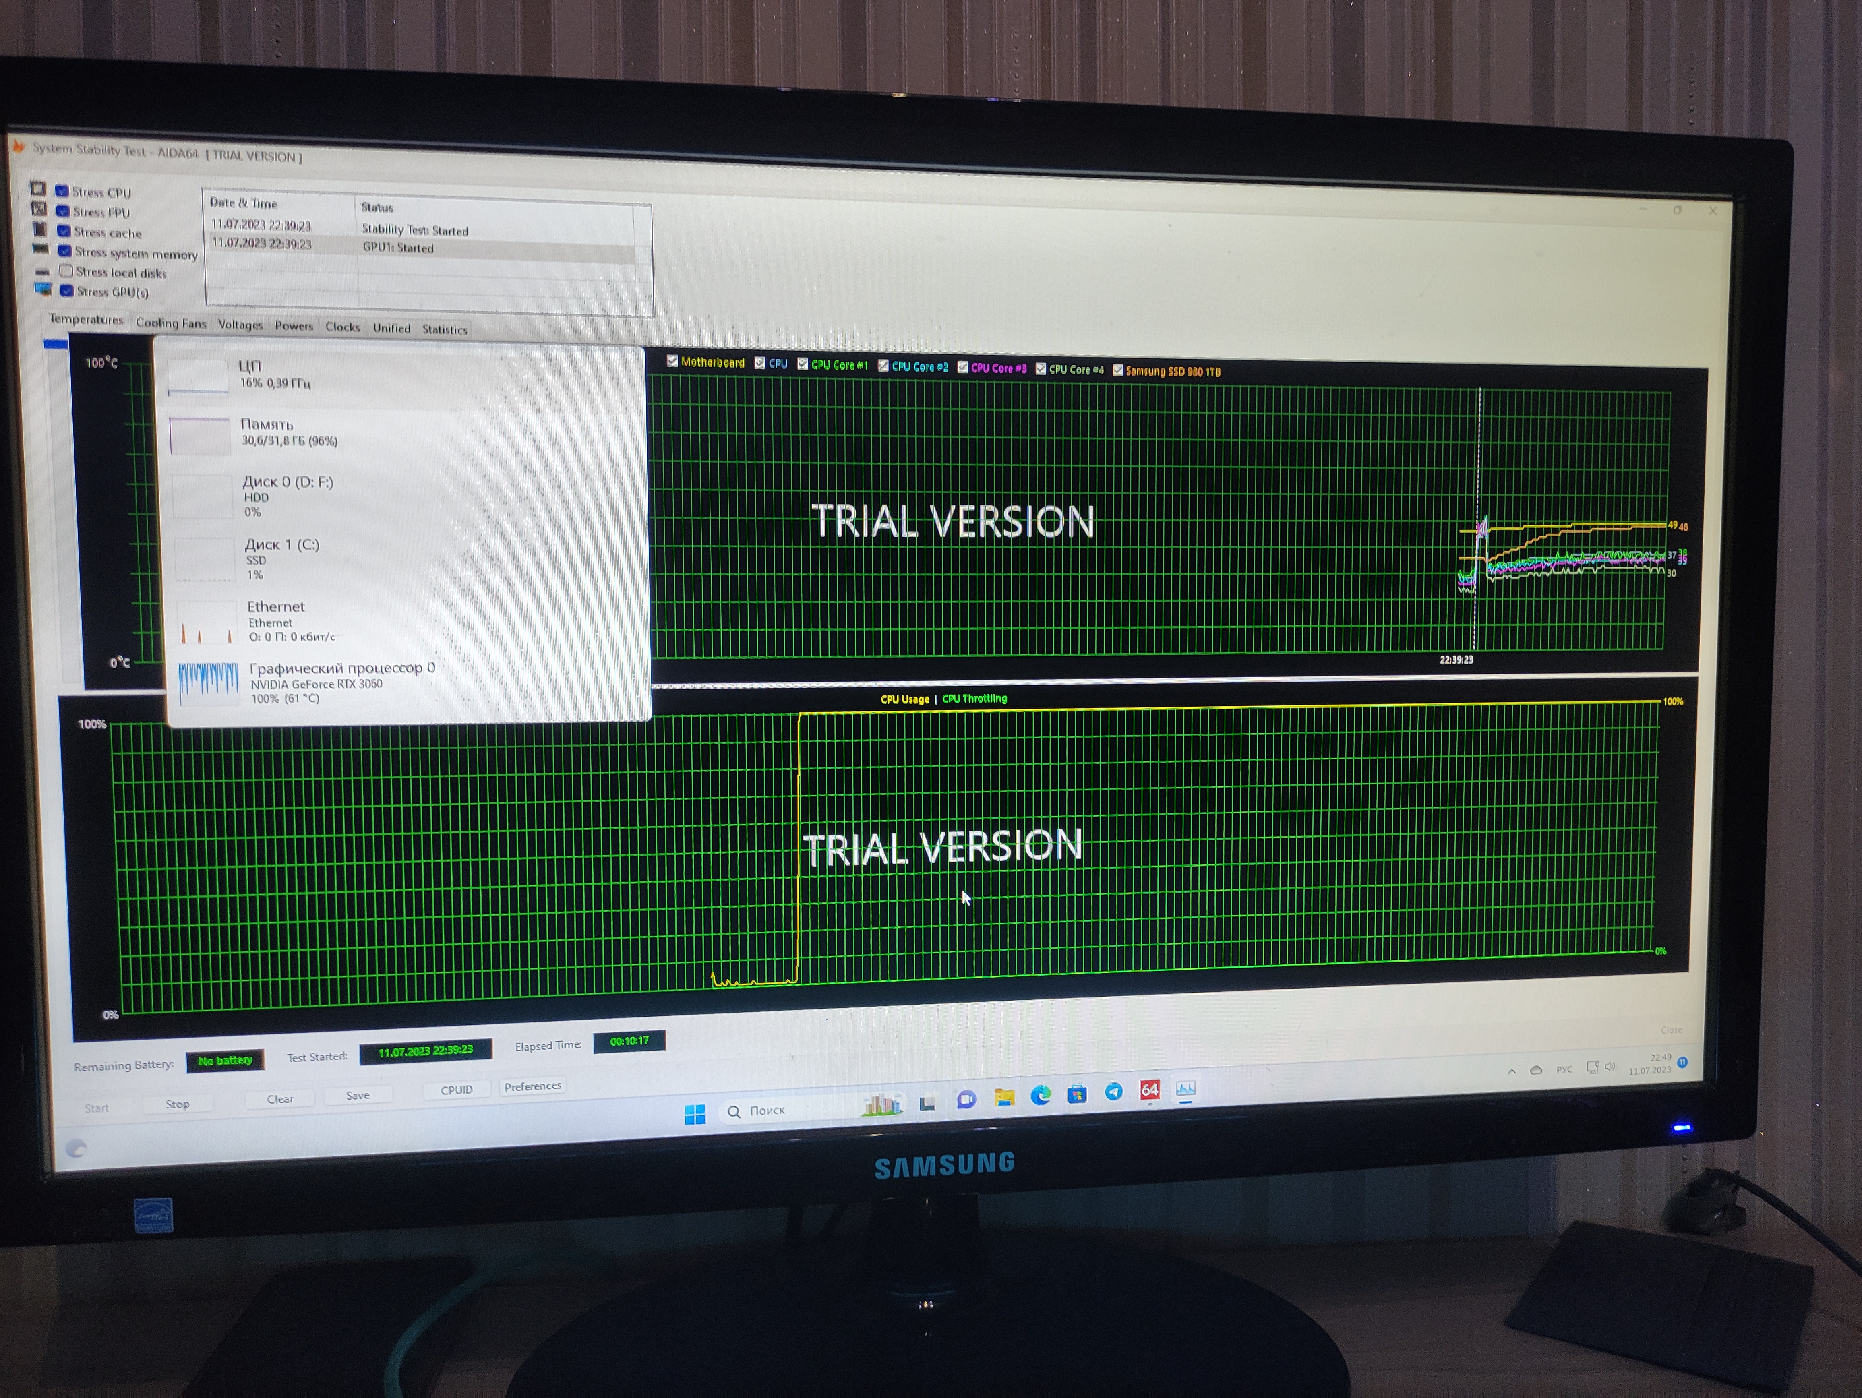Switch keyboard language via РУС indicator

click(1564, 1070)
